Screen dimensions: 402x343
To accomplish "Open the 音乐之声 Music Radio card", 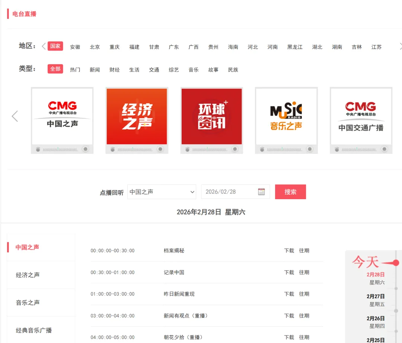I will click(x=286, y=120).
